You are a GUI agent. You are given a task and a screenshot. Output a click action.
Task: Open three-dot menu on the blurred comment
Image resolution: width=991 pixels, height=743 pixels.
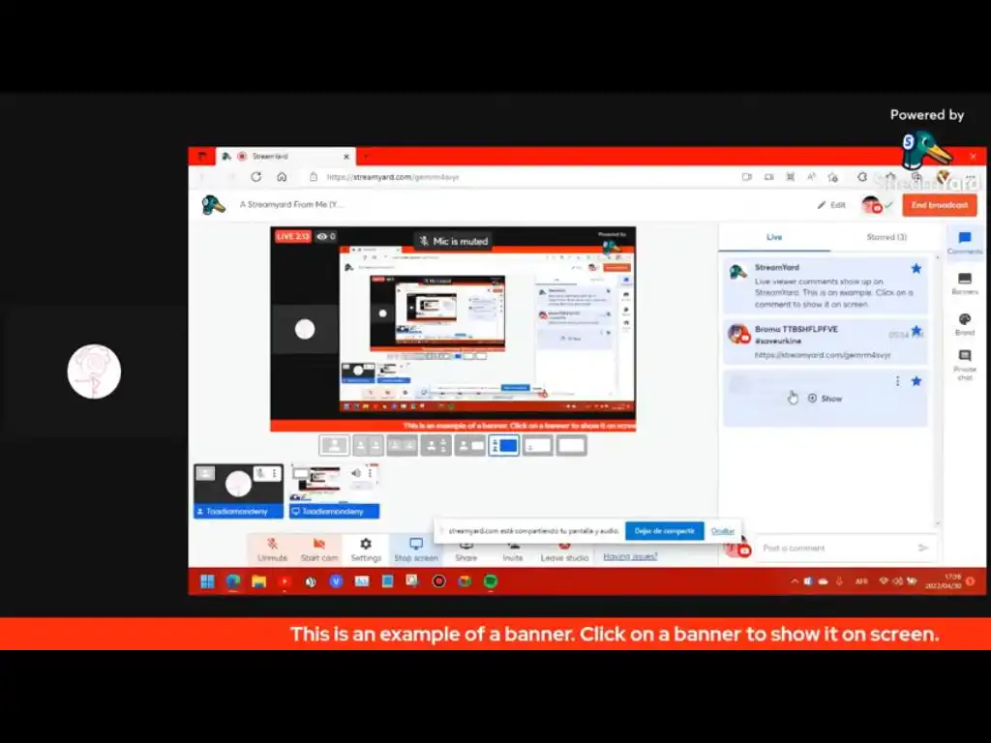pyautogui.click(x=897, y=381)
